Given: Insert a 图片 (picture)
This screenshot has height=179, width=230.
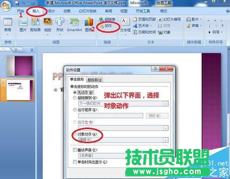Looking at the screenshot, I should tap(23, 24).
